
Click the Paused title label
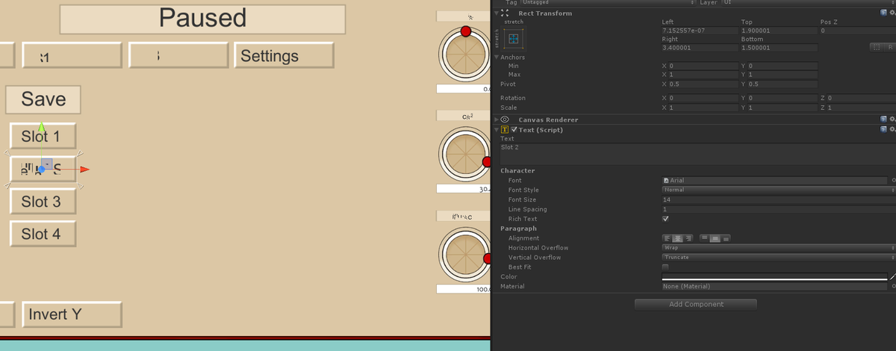pyautogui.click(x=202, y=19)
